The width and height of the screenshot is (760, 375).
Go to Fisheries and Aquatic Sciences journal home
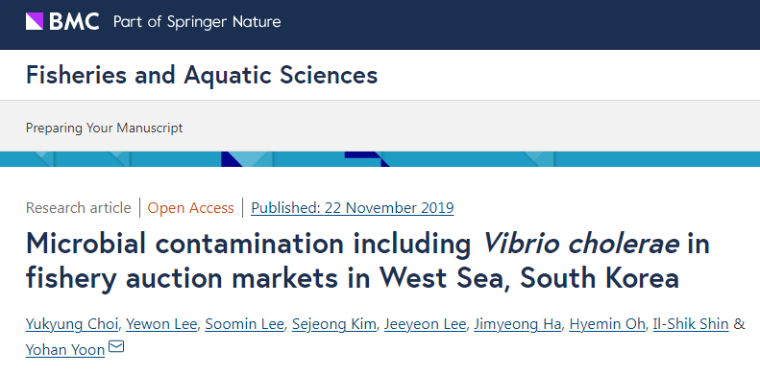pos(202,75)
